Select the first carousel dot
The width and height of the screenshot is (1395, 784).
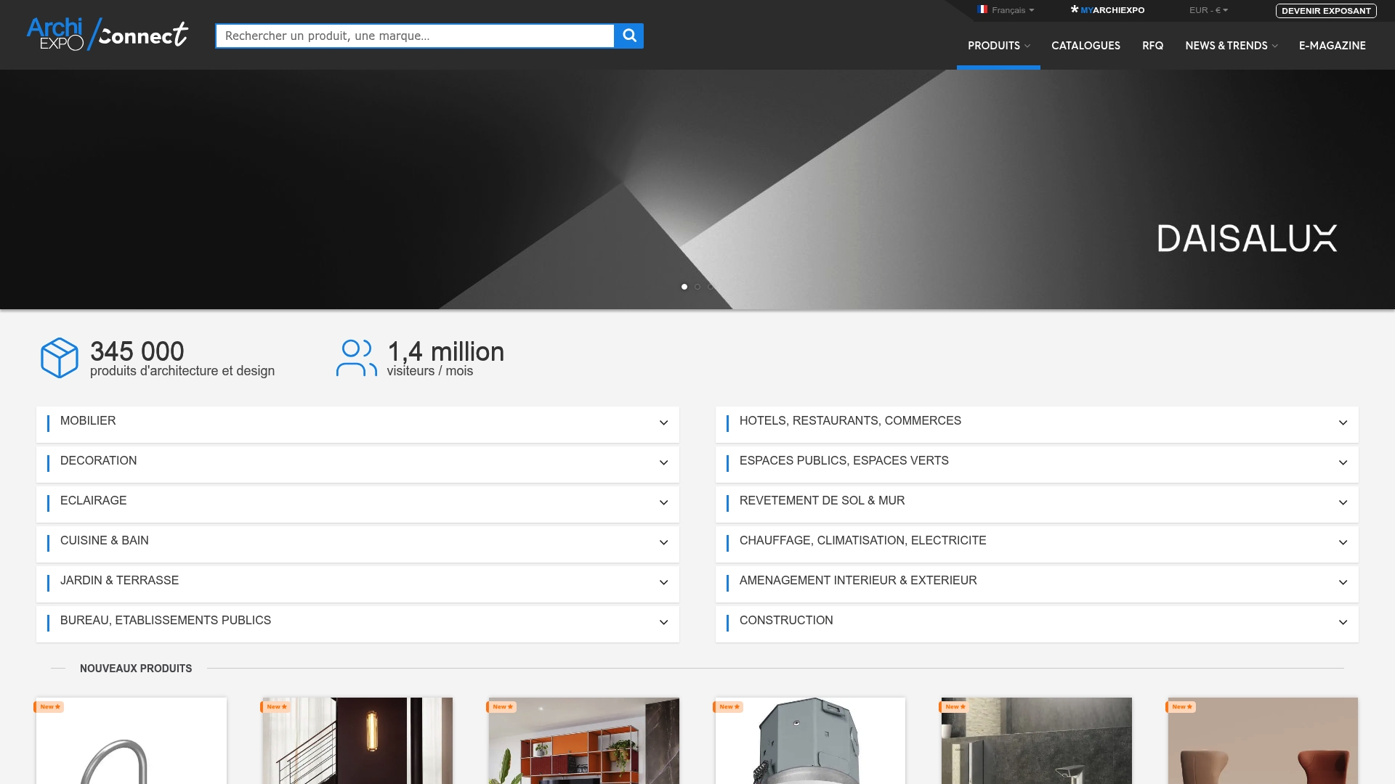pos(684,287)
